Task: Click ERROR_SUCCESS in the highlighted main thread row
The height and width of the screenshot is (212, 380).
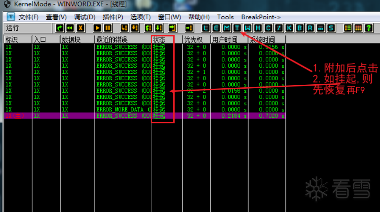Action: coord(117,116)
